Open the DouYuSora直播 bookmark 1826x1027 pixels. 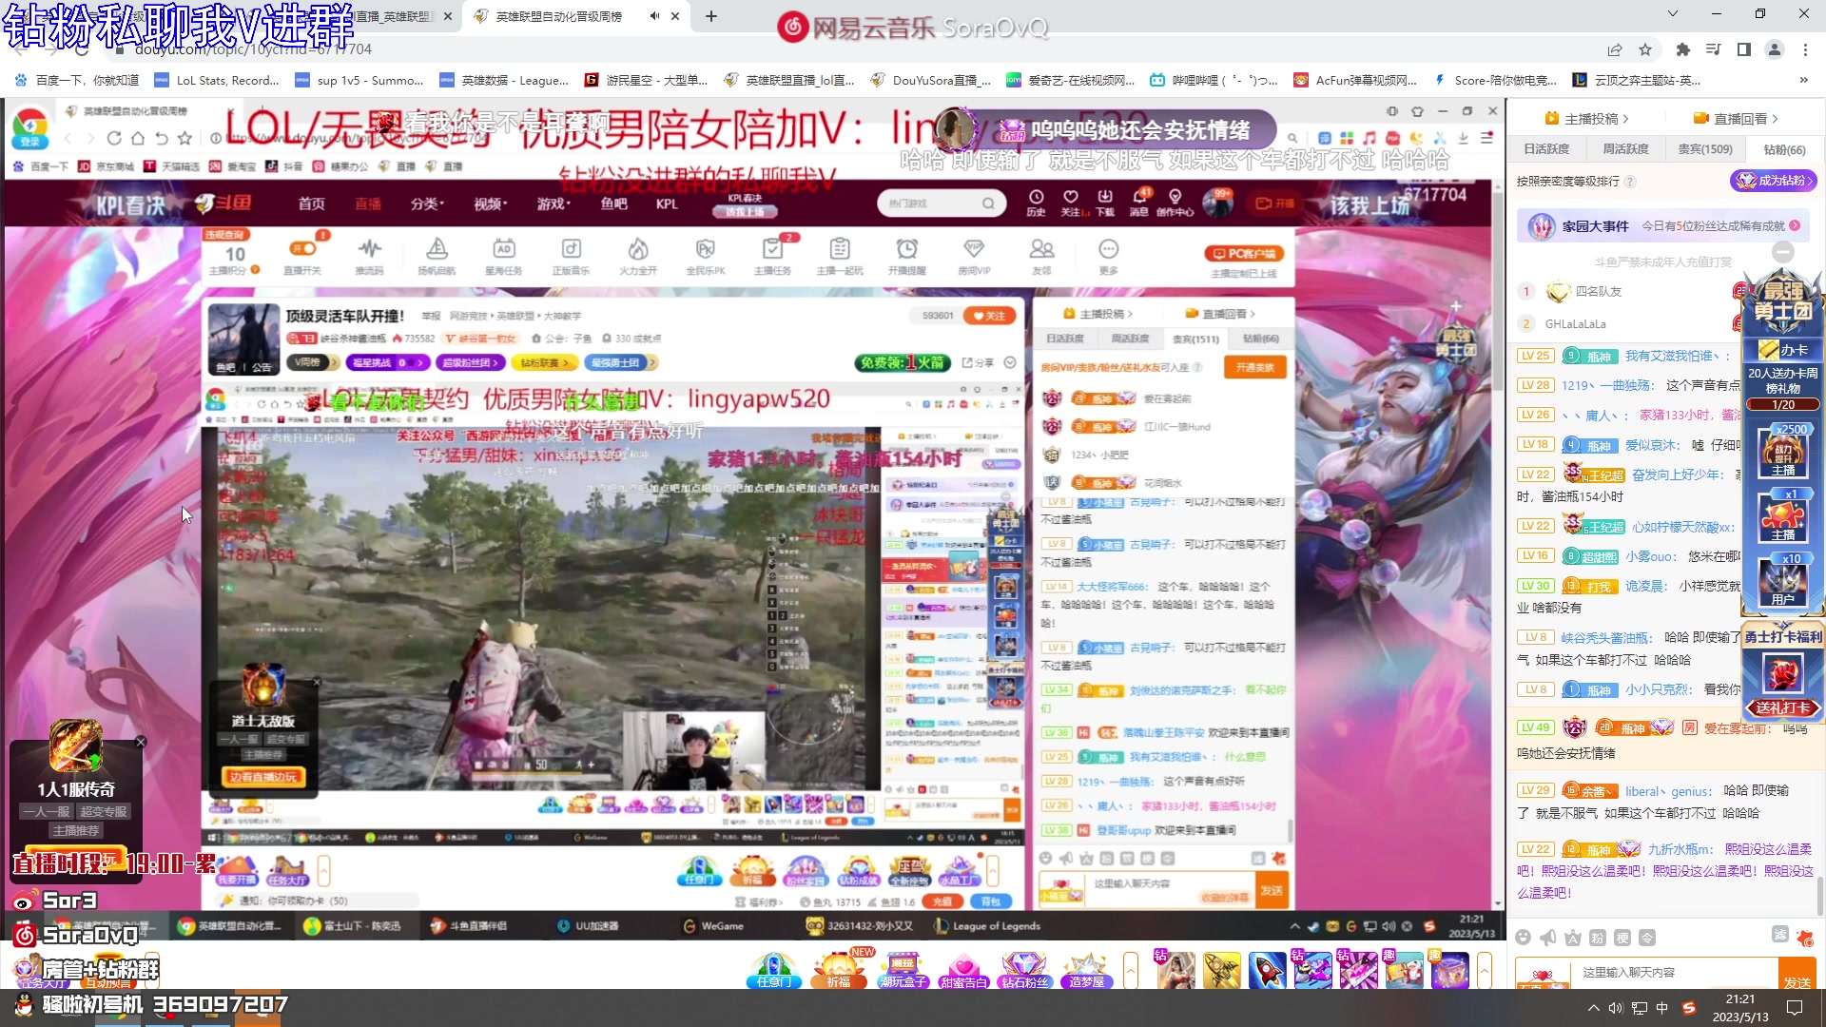pyautogui.click(x=931, y=80)
